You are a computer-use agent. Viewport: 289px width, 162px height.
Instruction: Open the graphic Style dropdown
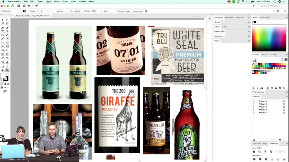(x=113, y=11)
